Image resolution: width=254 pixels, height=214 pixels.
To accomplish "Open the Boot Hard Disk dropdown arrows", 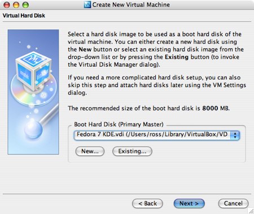I will pyautogui.click(x=235, y=135).
